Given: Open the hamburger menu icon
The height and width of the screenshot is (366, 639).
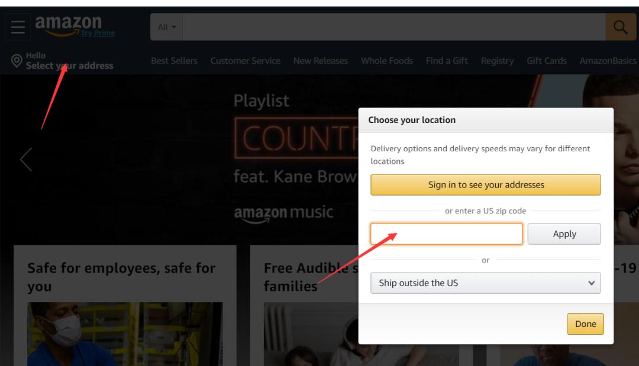Looking at the screenshot, I should (x=18, y=27).
